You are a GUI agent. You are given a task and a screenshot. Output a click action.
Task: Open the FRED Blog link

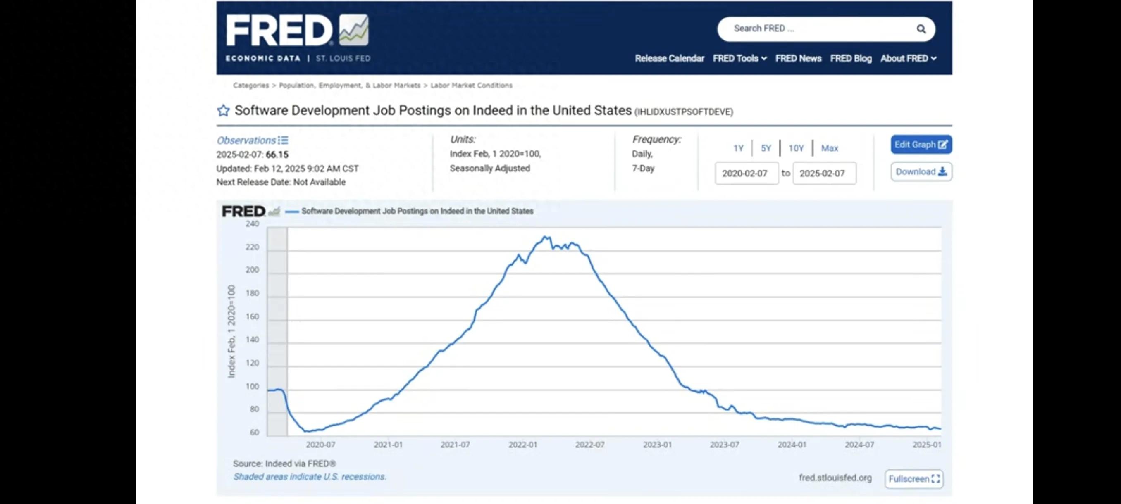click(x=850, y=59)
